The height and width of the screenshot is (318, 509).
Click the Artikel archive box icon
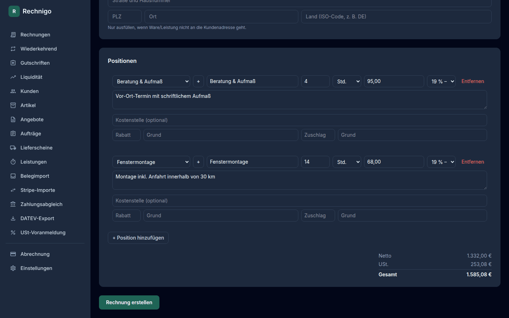(x=13, y=105)
